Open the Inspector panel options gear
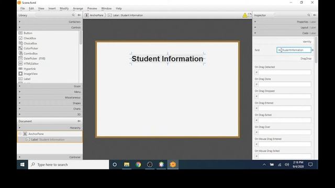The height and width of the screenshot is (188, 335). coord(315,15)
